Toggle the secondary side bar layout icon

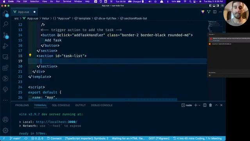coord(218,5)
